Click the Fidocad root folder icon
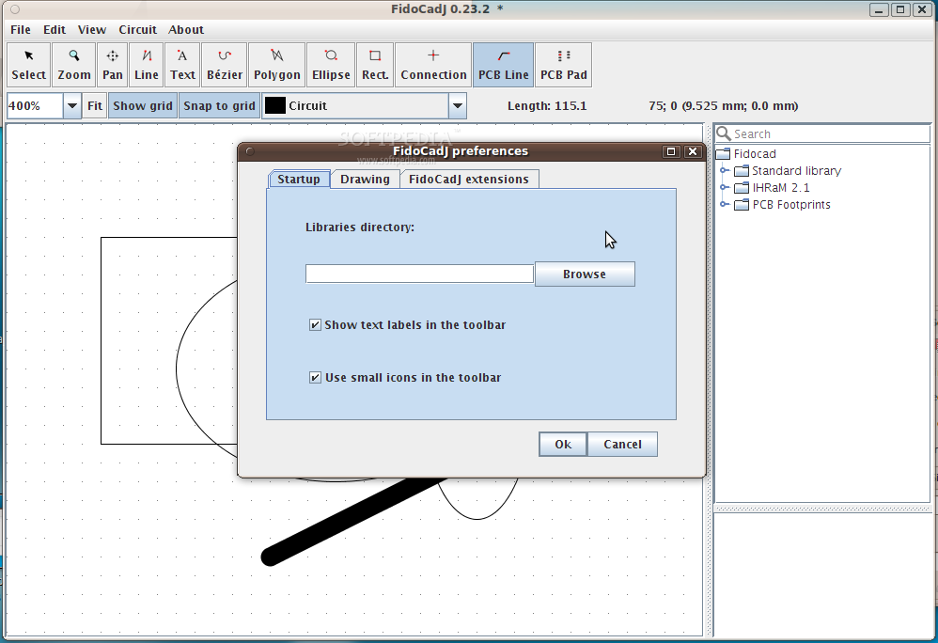The image size is (938, 643). tap(724, 154)
